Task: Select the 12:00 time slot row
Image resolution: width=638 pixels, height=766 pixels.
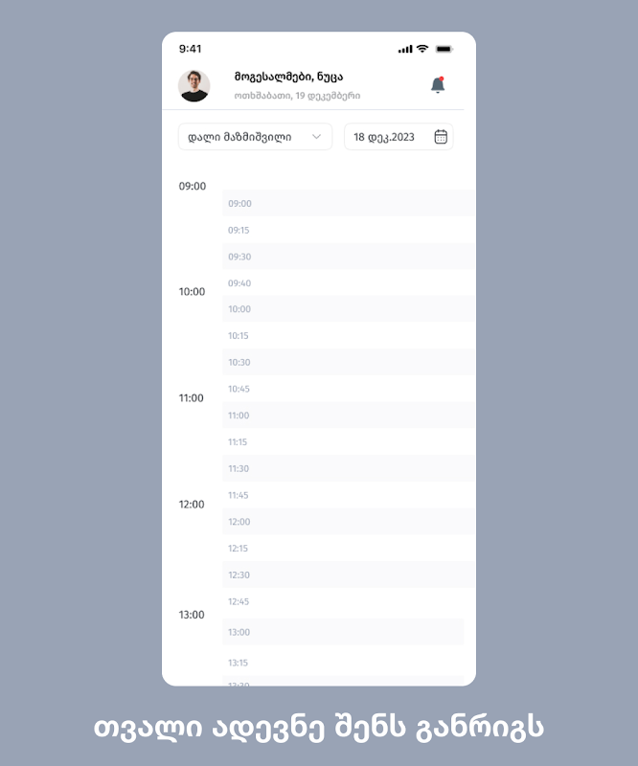Action: 349,522
